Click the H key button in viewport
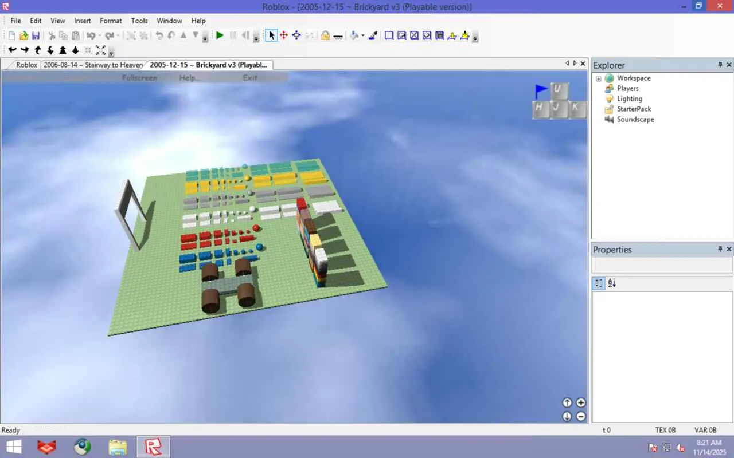Screen dimensions: 734x458 tap(541, 109)
